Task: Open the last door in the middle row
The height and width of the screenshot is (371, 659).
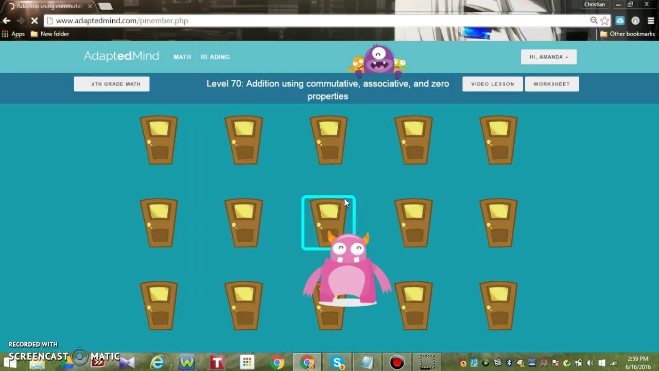Action: click(x=498, y=223)
